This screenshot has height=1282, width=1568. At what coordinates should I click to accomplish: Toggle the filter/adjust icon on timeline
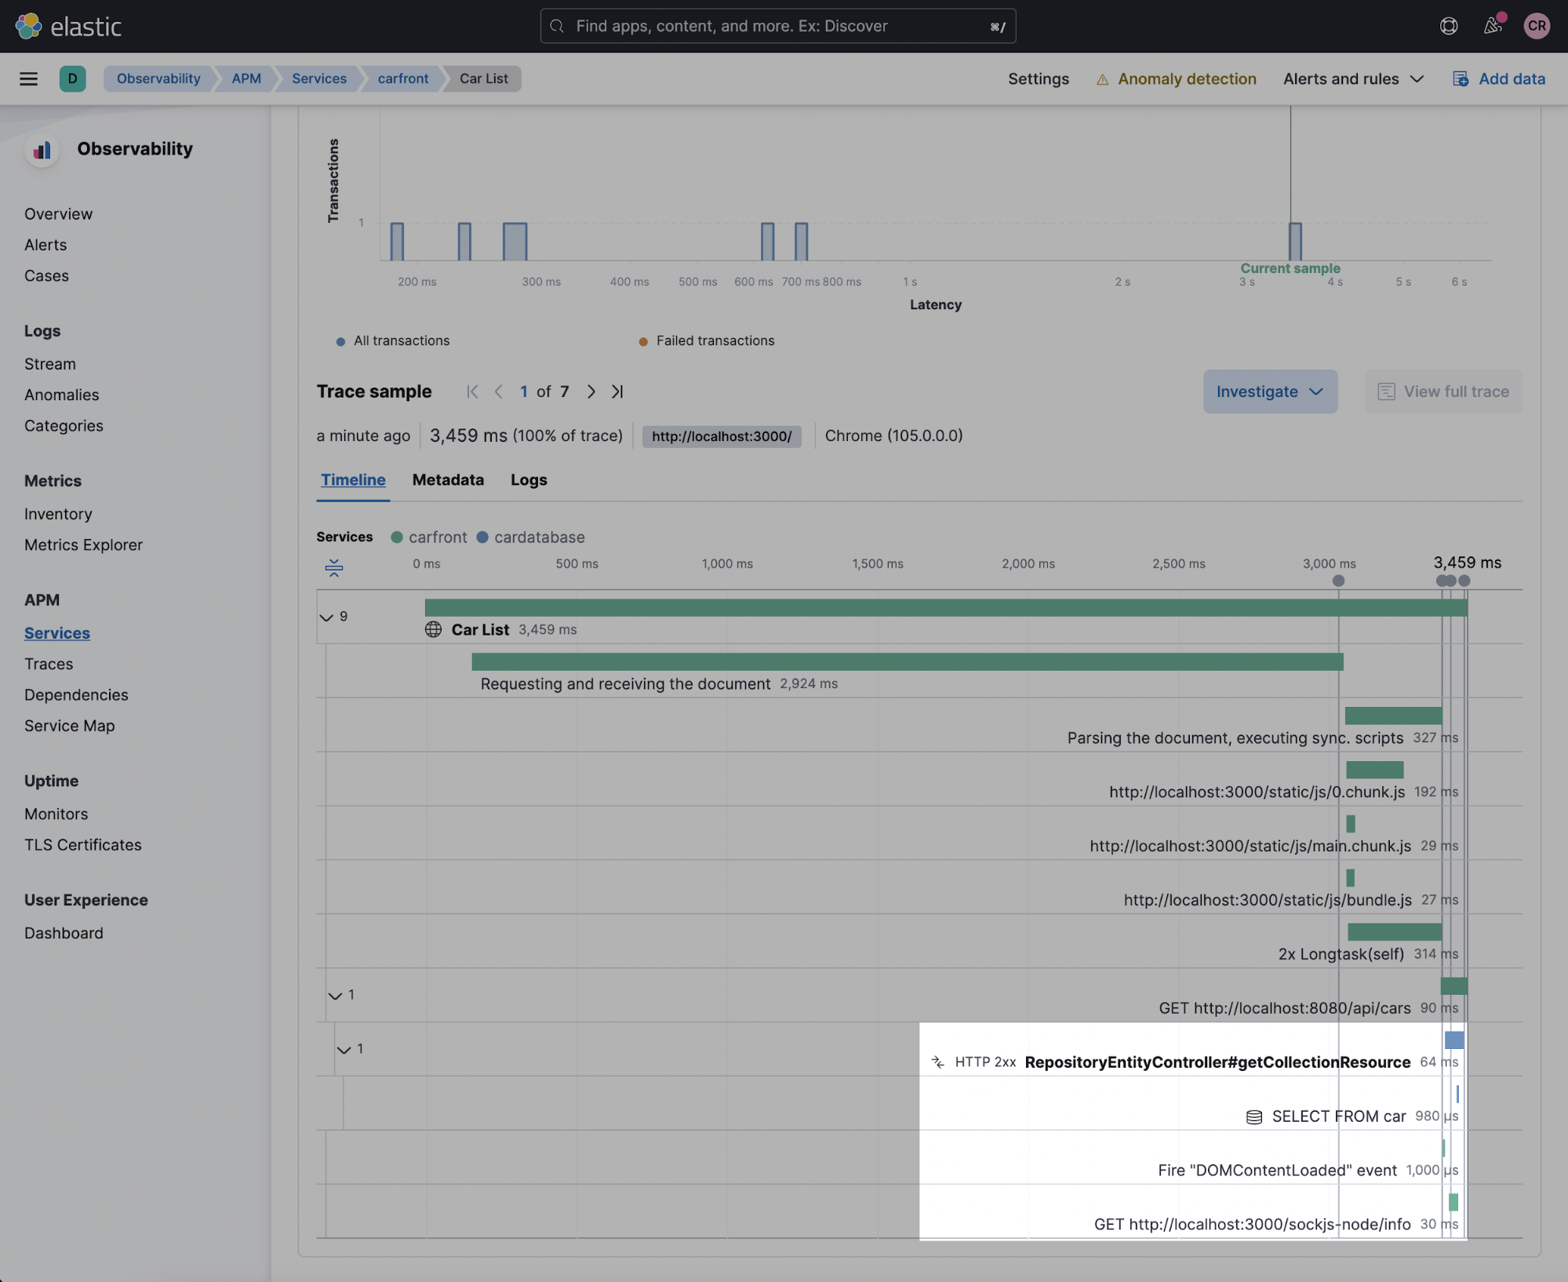(335, 566)
